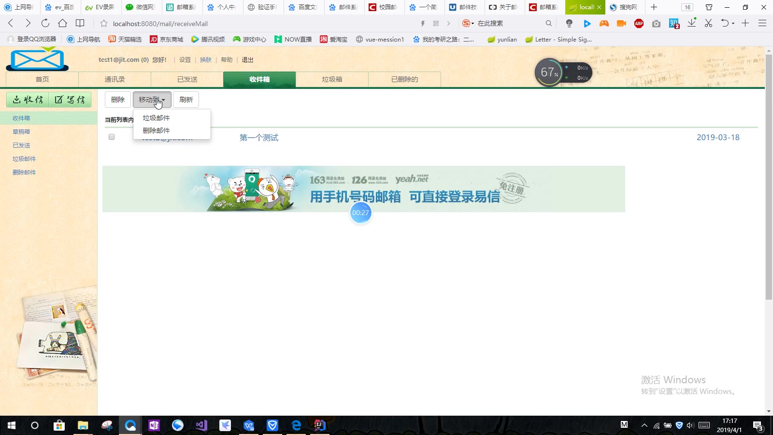773x435 pixels.
Task: Open the ABP adblock extension icon
Action: (x=639, y=23)
